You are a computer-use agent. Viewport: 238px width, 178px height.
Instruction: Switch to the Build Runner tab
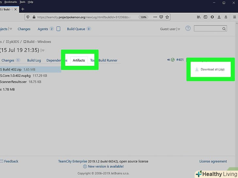click(x=108, y=60)
